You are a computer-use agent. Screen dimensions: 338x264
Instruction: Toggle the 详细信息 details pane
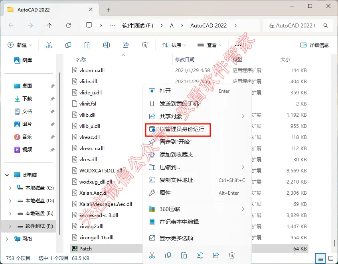click(x=314, y=45)
